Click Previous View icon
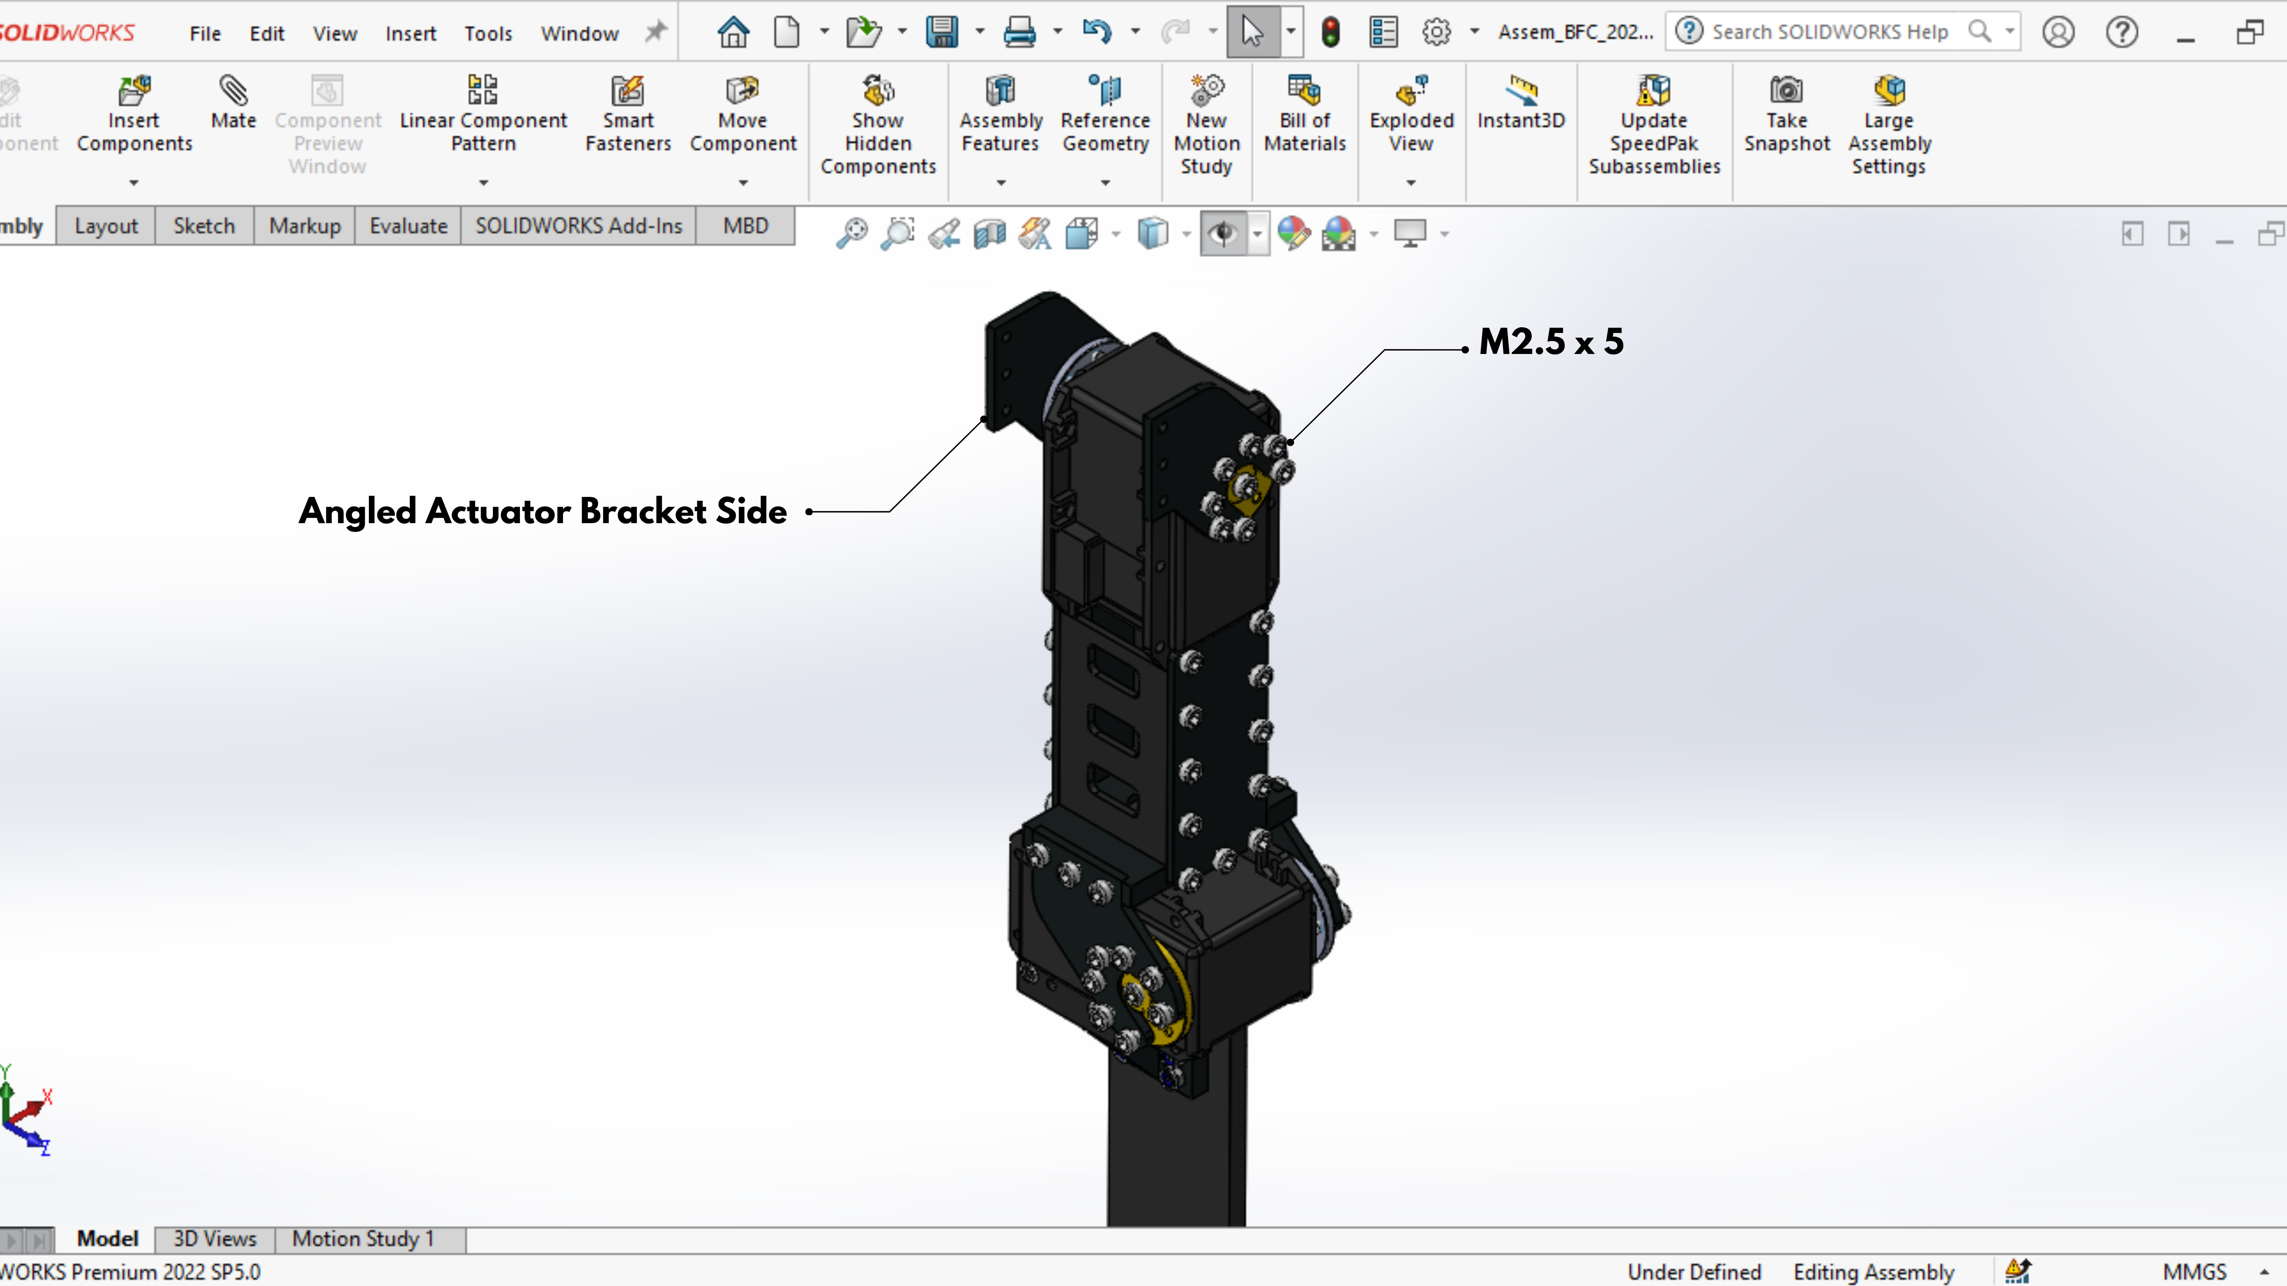This screenshot has height=1286, width=2287. click(944, 234)
